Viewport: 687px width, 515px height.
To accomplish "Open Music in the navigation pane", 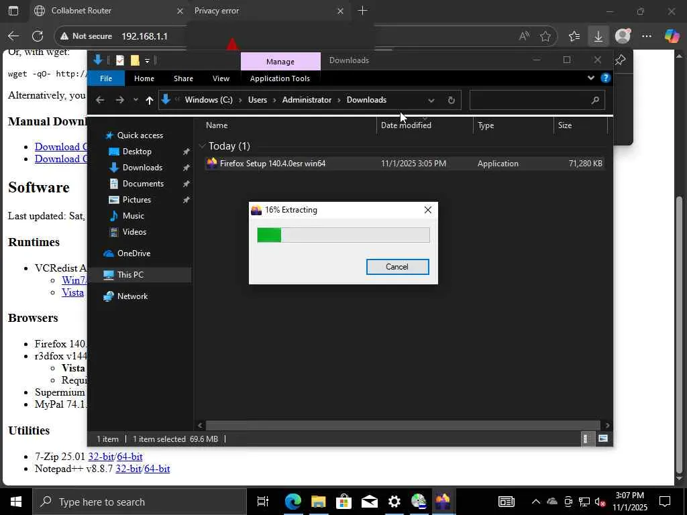I will 134,216.
